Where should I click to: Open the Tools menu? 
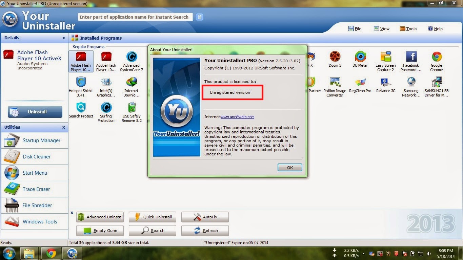[408, 29]
